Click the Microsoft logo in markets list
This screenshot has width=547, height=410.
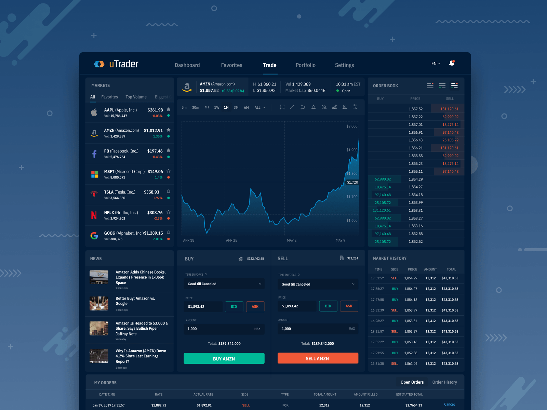95,174
